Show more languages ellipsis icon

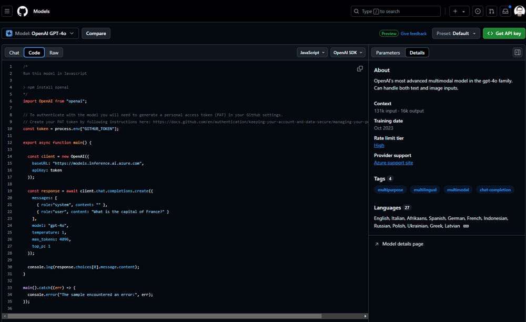pos(466,226)
